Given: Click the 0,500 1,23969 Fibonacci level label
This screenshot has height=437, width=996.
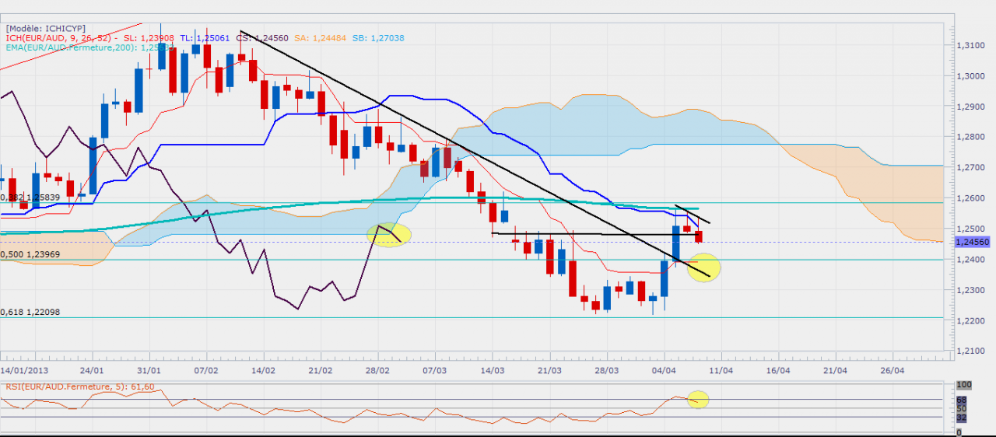Looking at the screenshot, I should [30, 254].
